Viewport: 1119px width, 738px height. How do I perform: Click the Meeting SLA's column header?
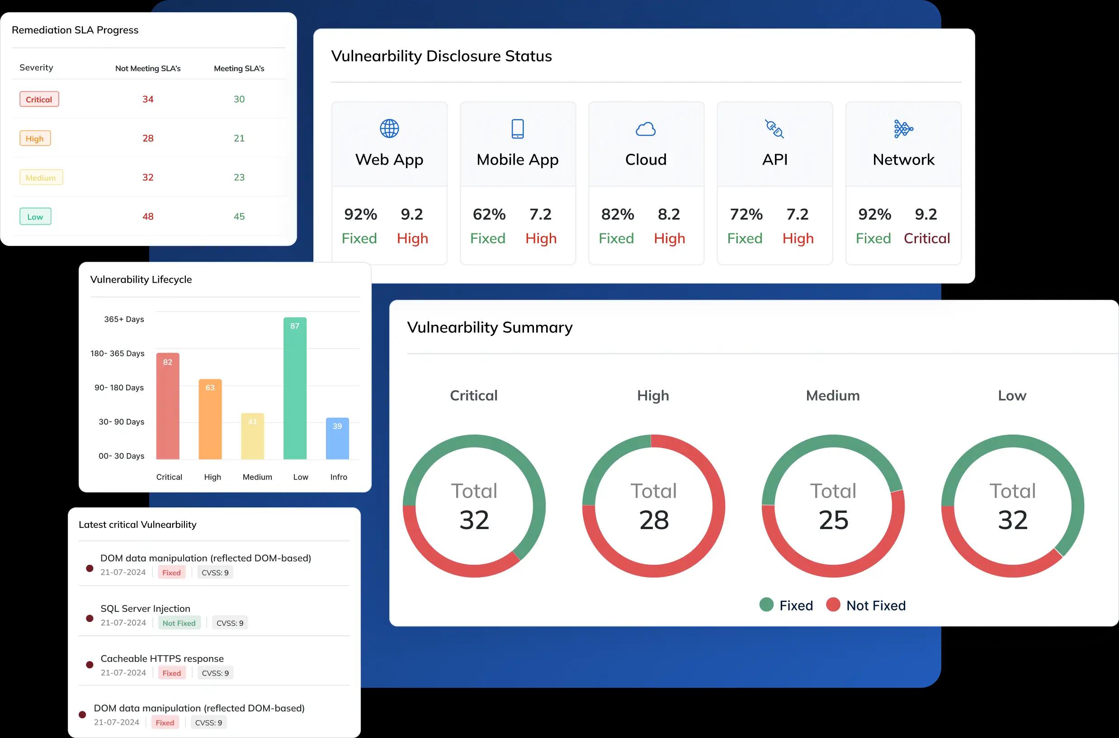[239, 68]
